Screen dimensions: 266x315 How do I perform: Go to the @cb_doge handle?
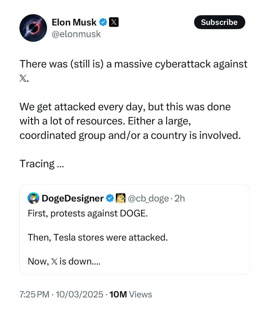pyautogui.click(x=149, y=198)
